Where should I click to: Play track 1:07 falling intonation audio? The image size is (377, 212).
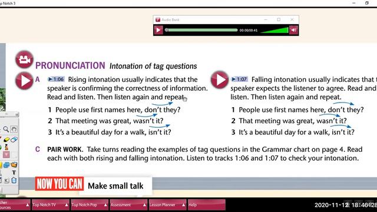[x=220, y=79]
